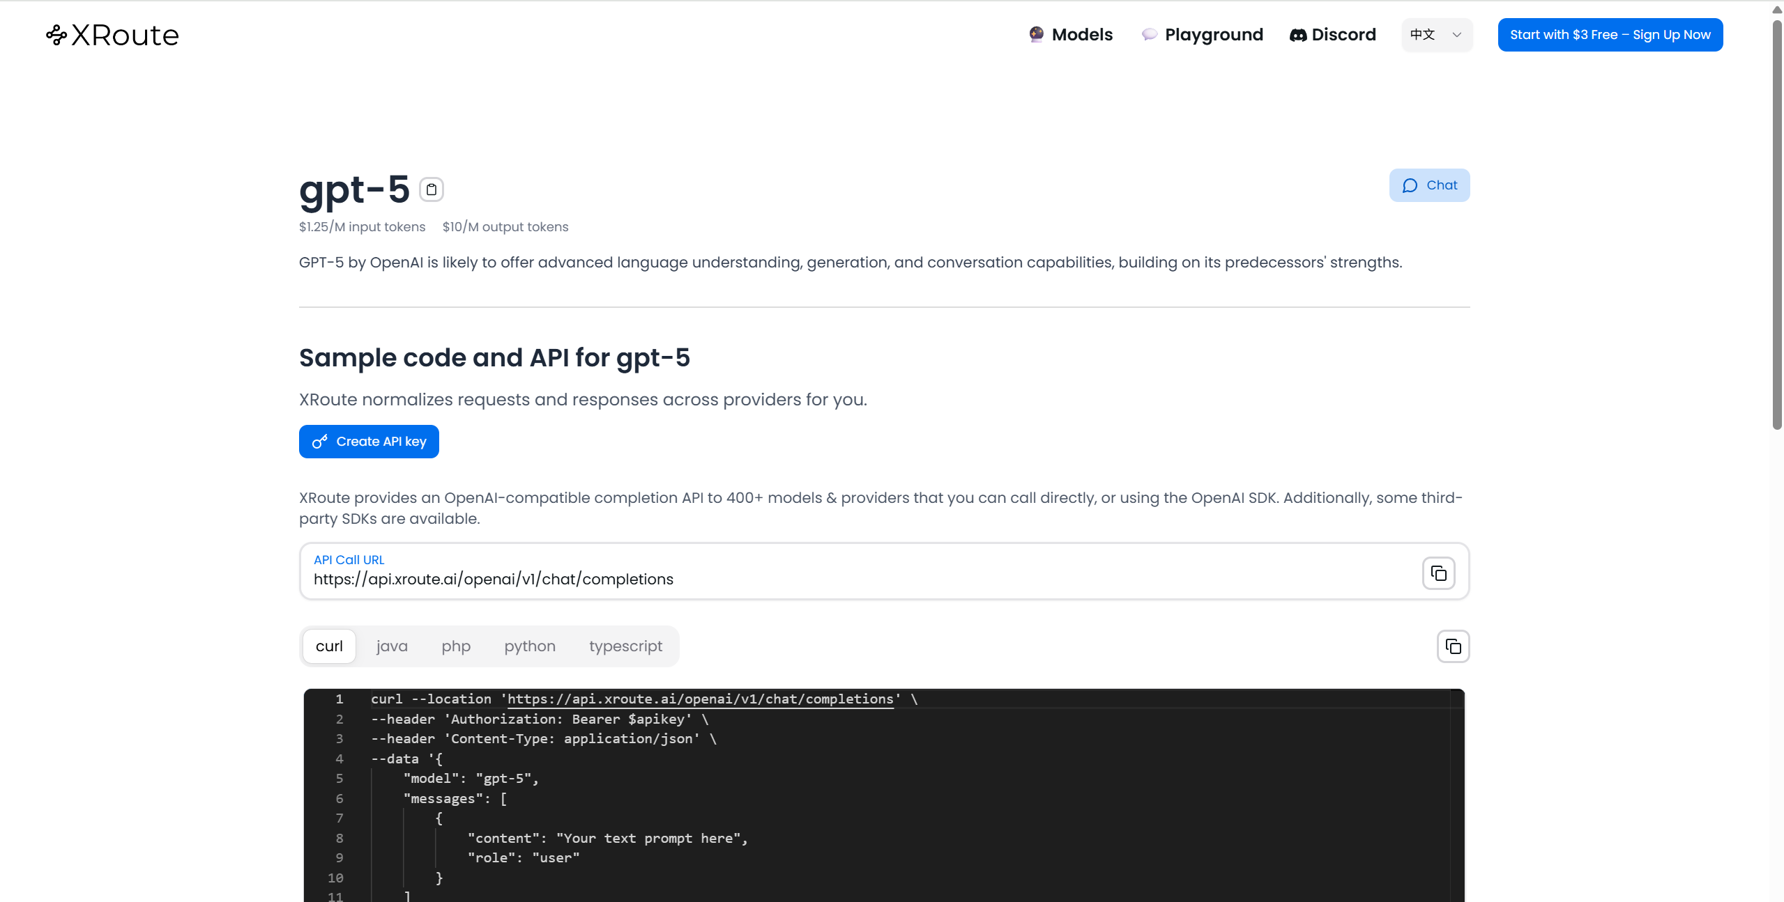Open the 中文 language dropdown

click(1423, 35)
